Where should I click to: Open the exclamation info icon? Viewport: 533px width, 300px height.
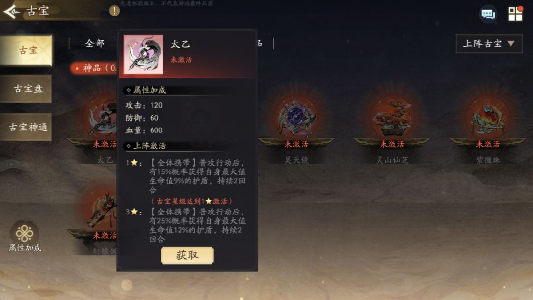click(114, 11)
